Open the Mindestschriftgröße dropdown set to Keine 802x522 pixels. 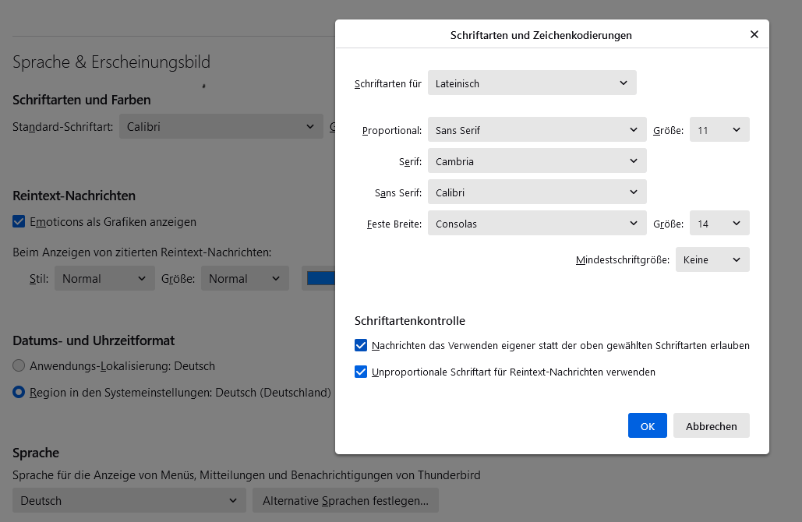coord(712,259)
